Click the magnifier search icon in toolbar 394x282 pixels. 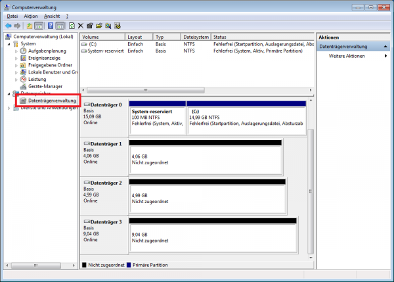tap(108, 26)
